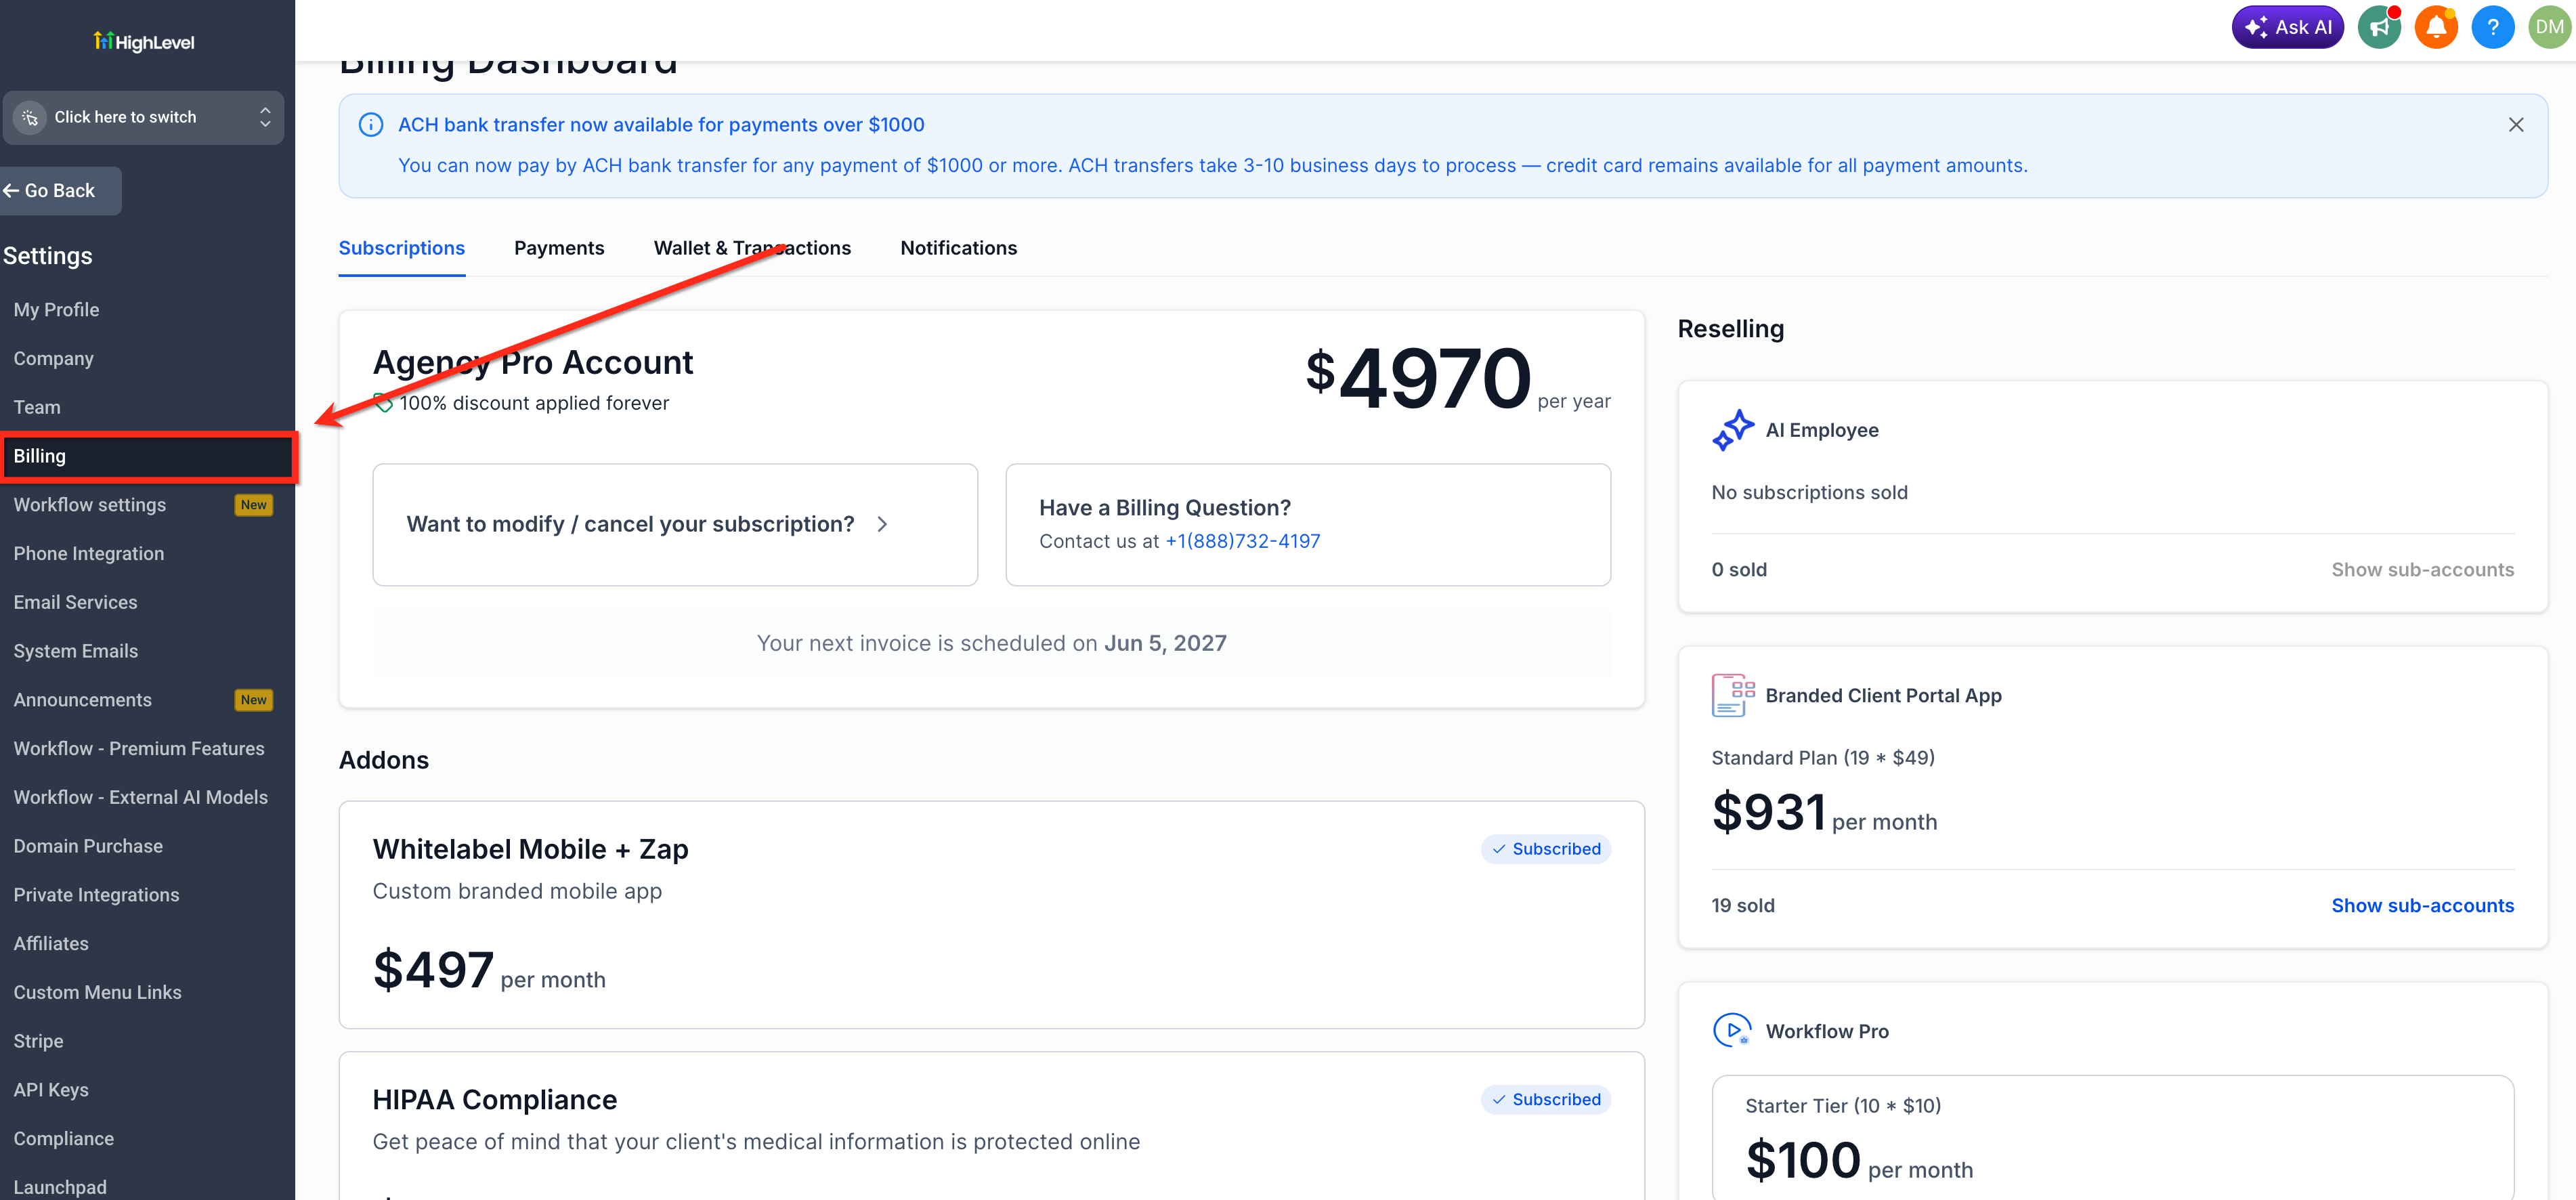
Task: Open Workflow settings
Action: click(x=90, y=505)
